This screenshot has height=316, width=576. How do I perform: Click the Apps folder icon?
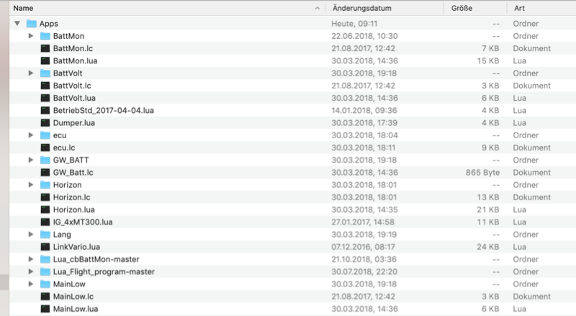click(32, 24)
